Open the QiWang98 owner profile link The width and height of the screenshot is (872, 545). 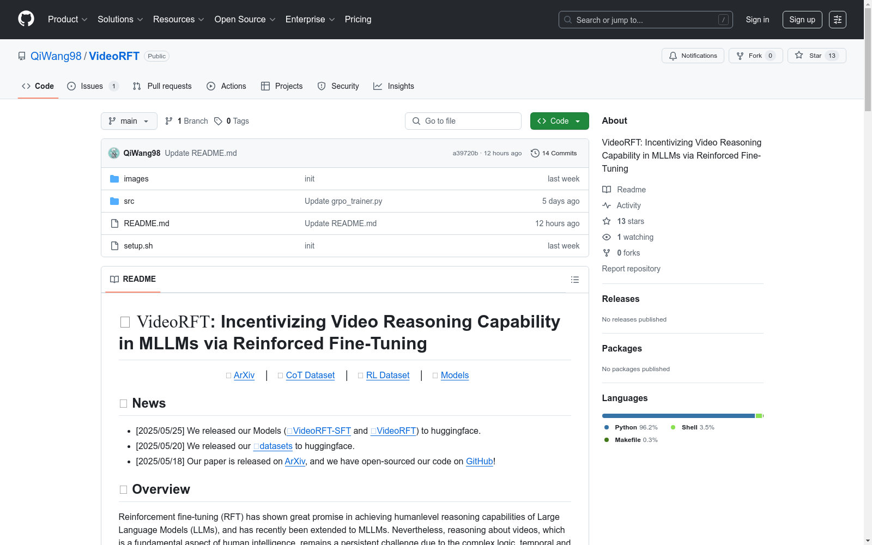pyautogui.click(x=56, y=56)
